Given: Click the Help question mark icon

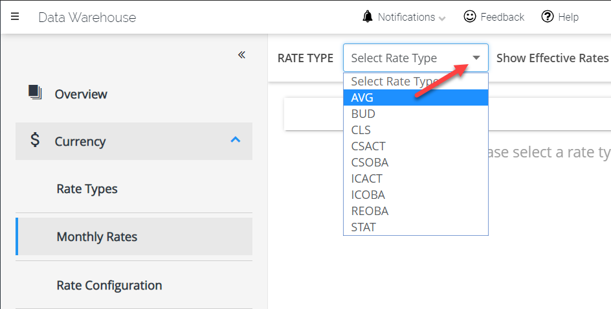Looking at the screenshot, I should 548,17.
